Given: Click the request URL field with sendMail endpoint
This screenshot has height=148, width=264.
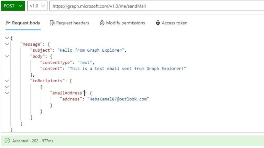Looking at the screenshot, I should coord(155,6).
